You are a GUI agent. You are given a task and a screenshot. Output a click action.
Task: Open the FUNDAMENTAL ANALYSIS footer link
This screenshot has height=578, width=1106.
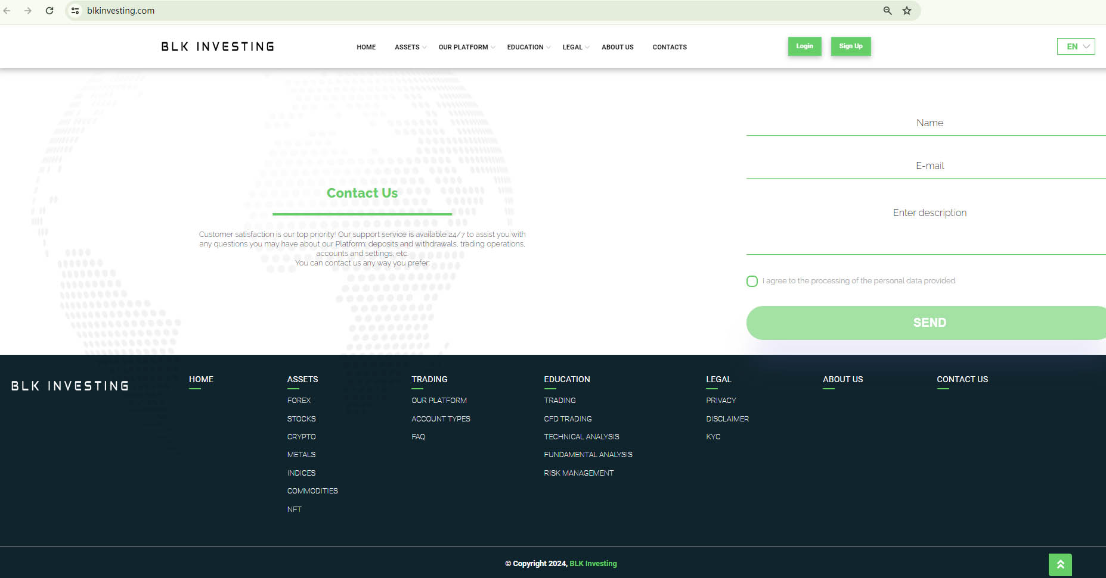(x=588, y=455)
